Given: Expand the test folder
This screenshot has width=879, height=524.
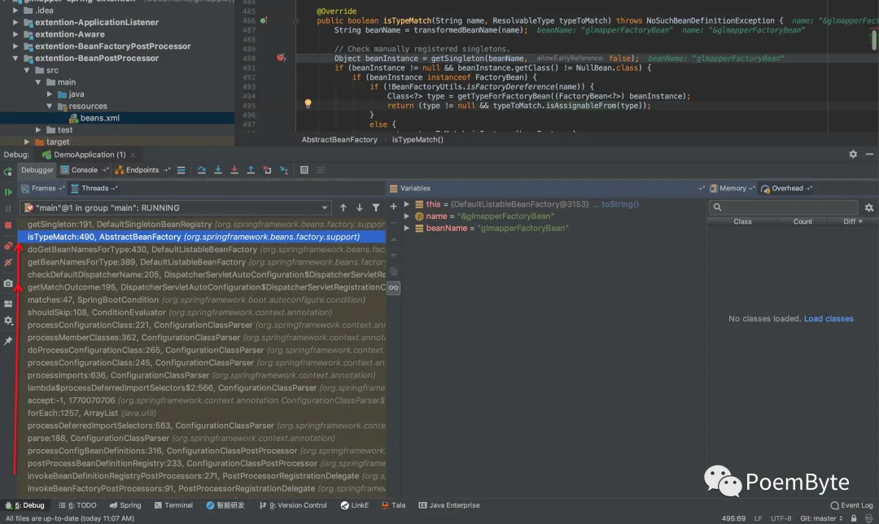Looking at the screenshot, I should coord(38,130).
